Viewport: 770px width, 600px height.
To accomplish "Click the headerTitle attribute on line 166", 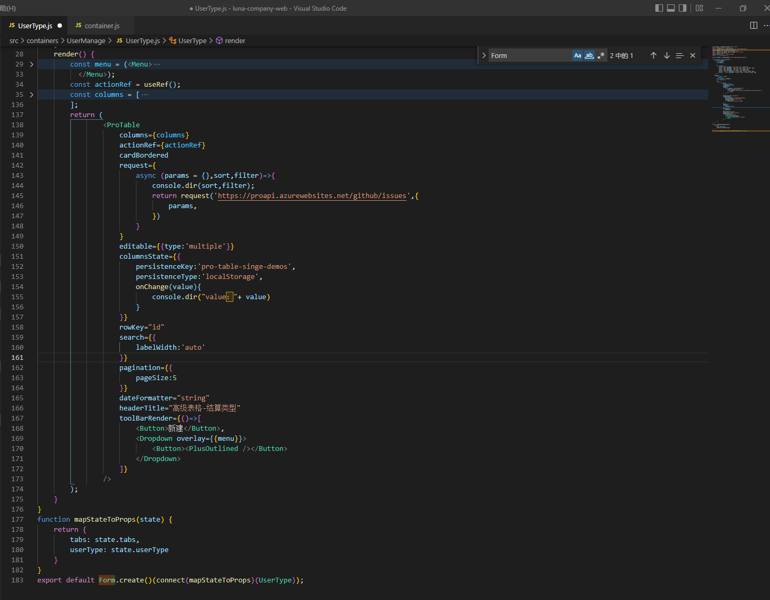I will pyautogui.click(x=142, y=408).
